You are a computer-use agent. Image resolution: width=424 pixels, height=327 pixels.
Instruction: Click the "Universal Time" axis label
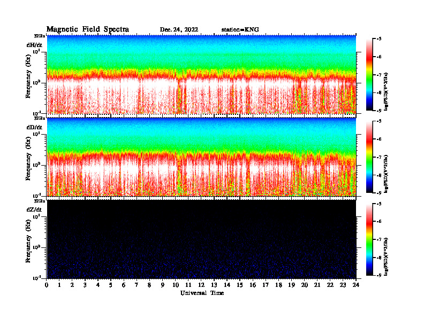point(202,293)
